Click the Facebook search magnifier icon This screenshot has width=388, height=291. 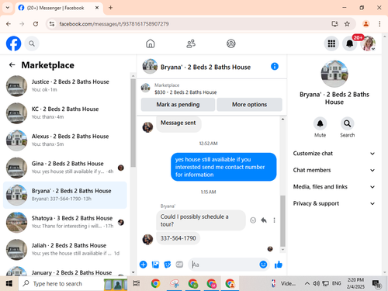[32, 43]
